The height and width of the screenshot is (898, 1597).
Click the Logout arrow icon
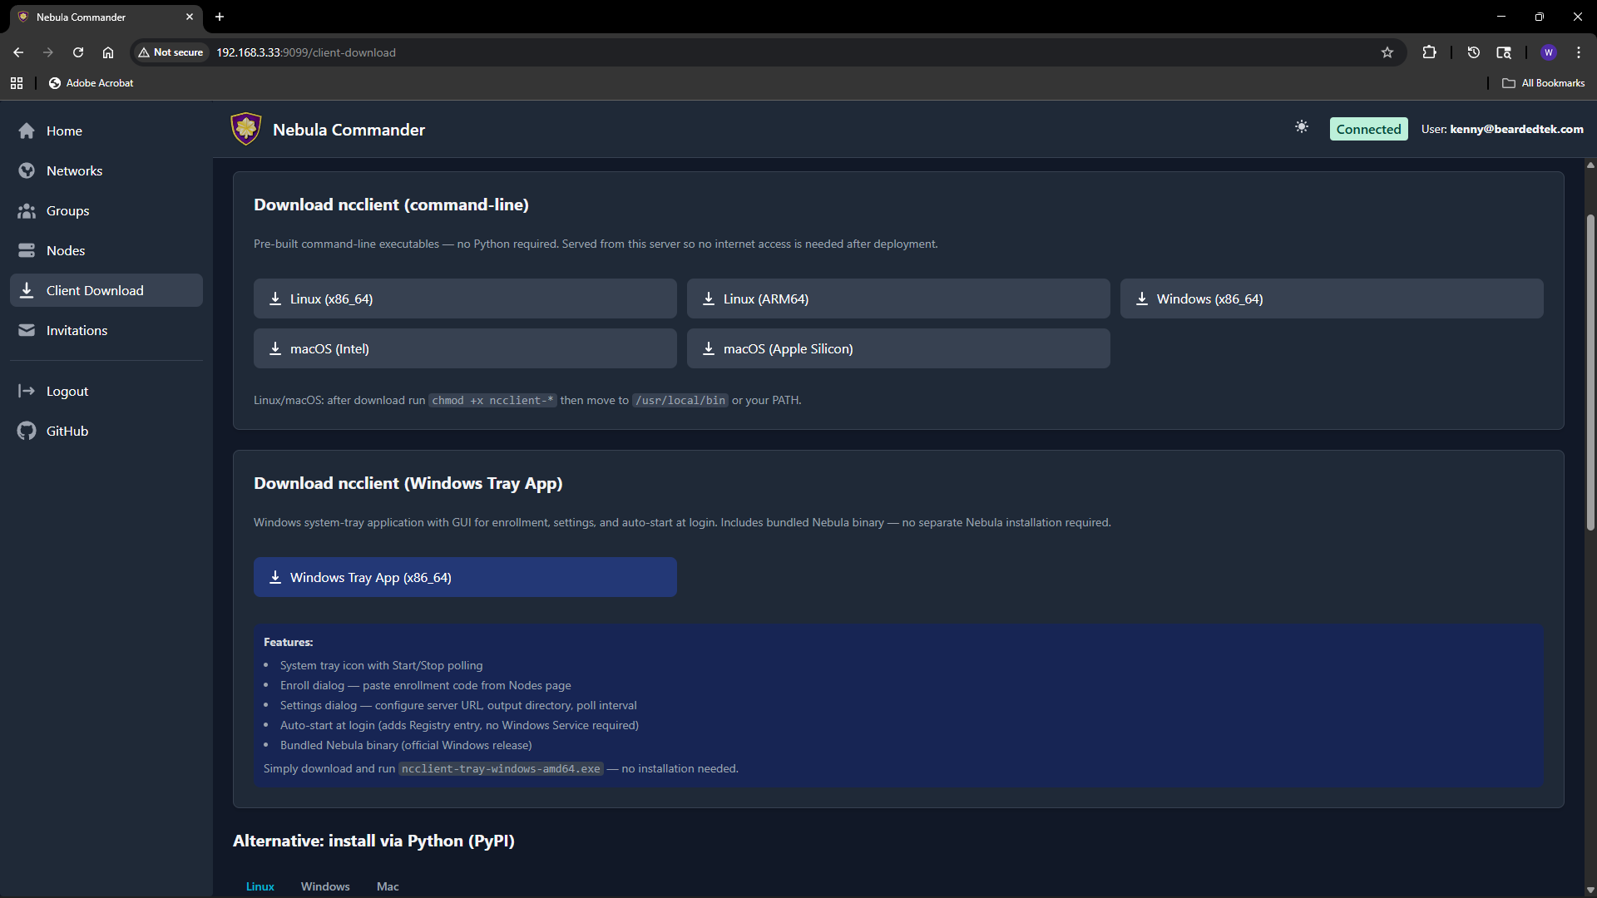point(27,391)
